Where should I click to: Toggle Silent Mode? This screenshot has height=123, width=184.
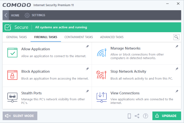(x=20, y=116)
